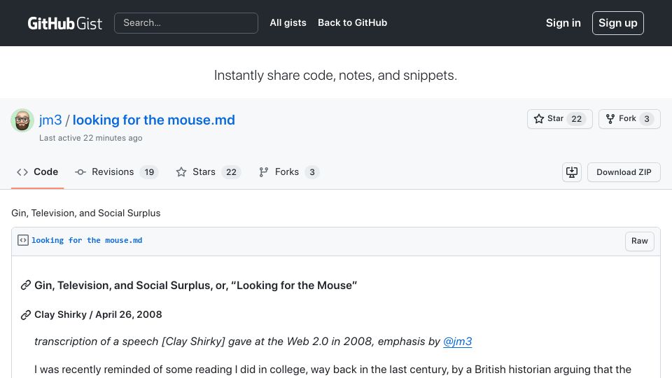
Task: Click Sign in link
Action: pyautogui.click(x=563, y=23)
